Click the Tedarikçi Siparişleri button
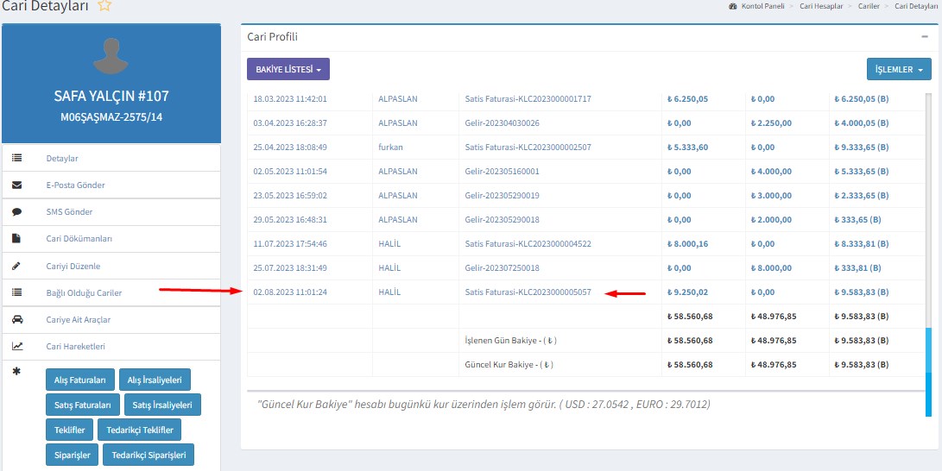 coord(149,455)
